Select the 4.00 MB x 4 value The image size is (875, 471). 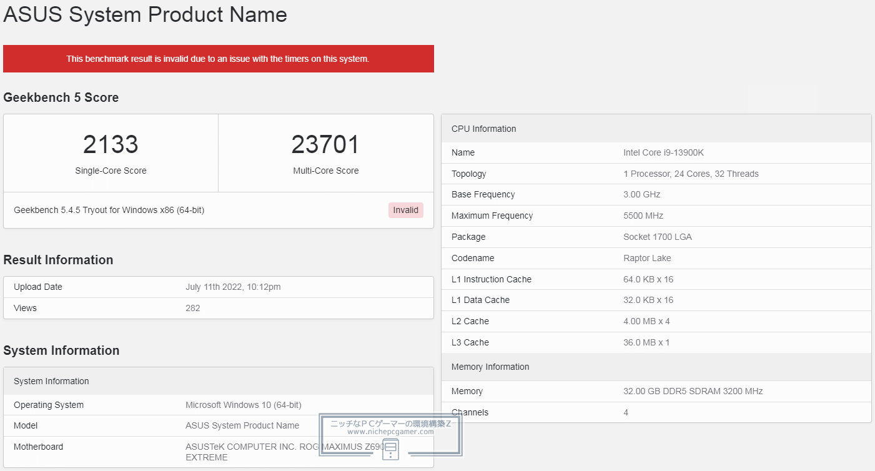pos(646,321)
